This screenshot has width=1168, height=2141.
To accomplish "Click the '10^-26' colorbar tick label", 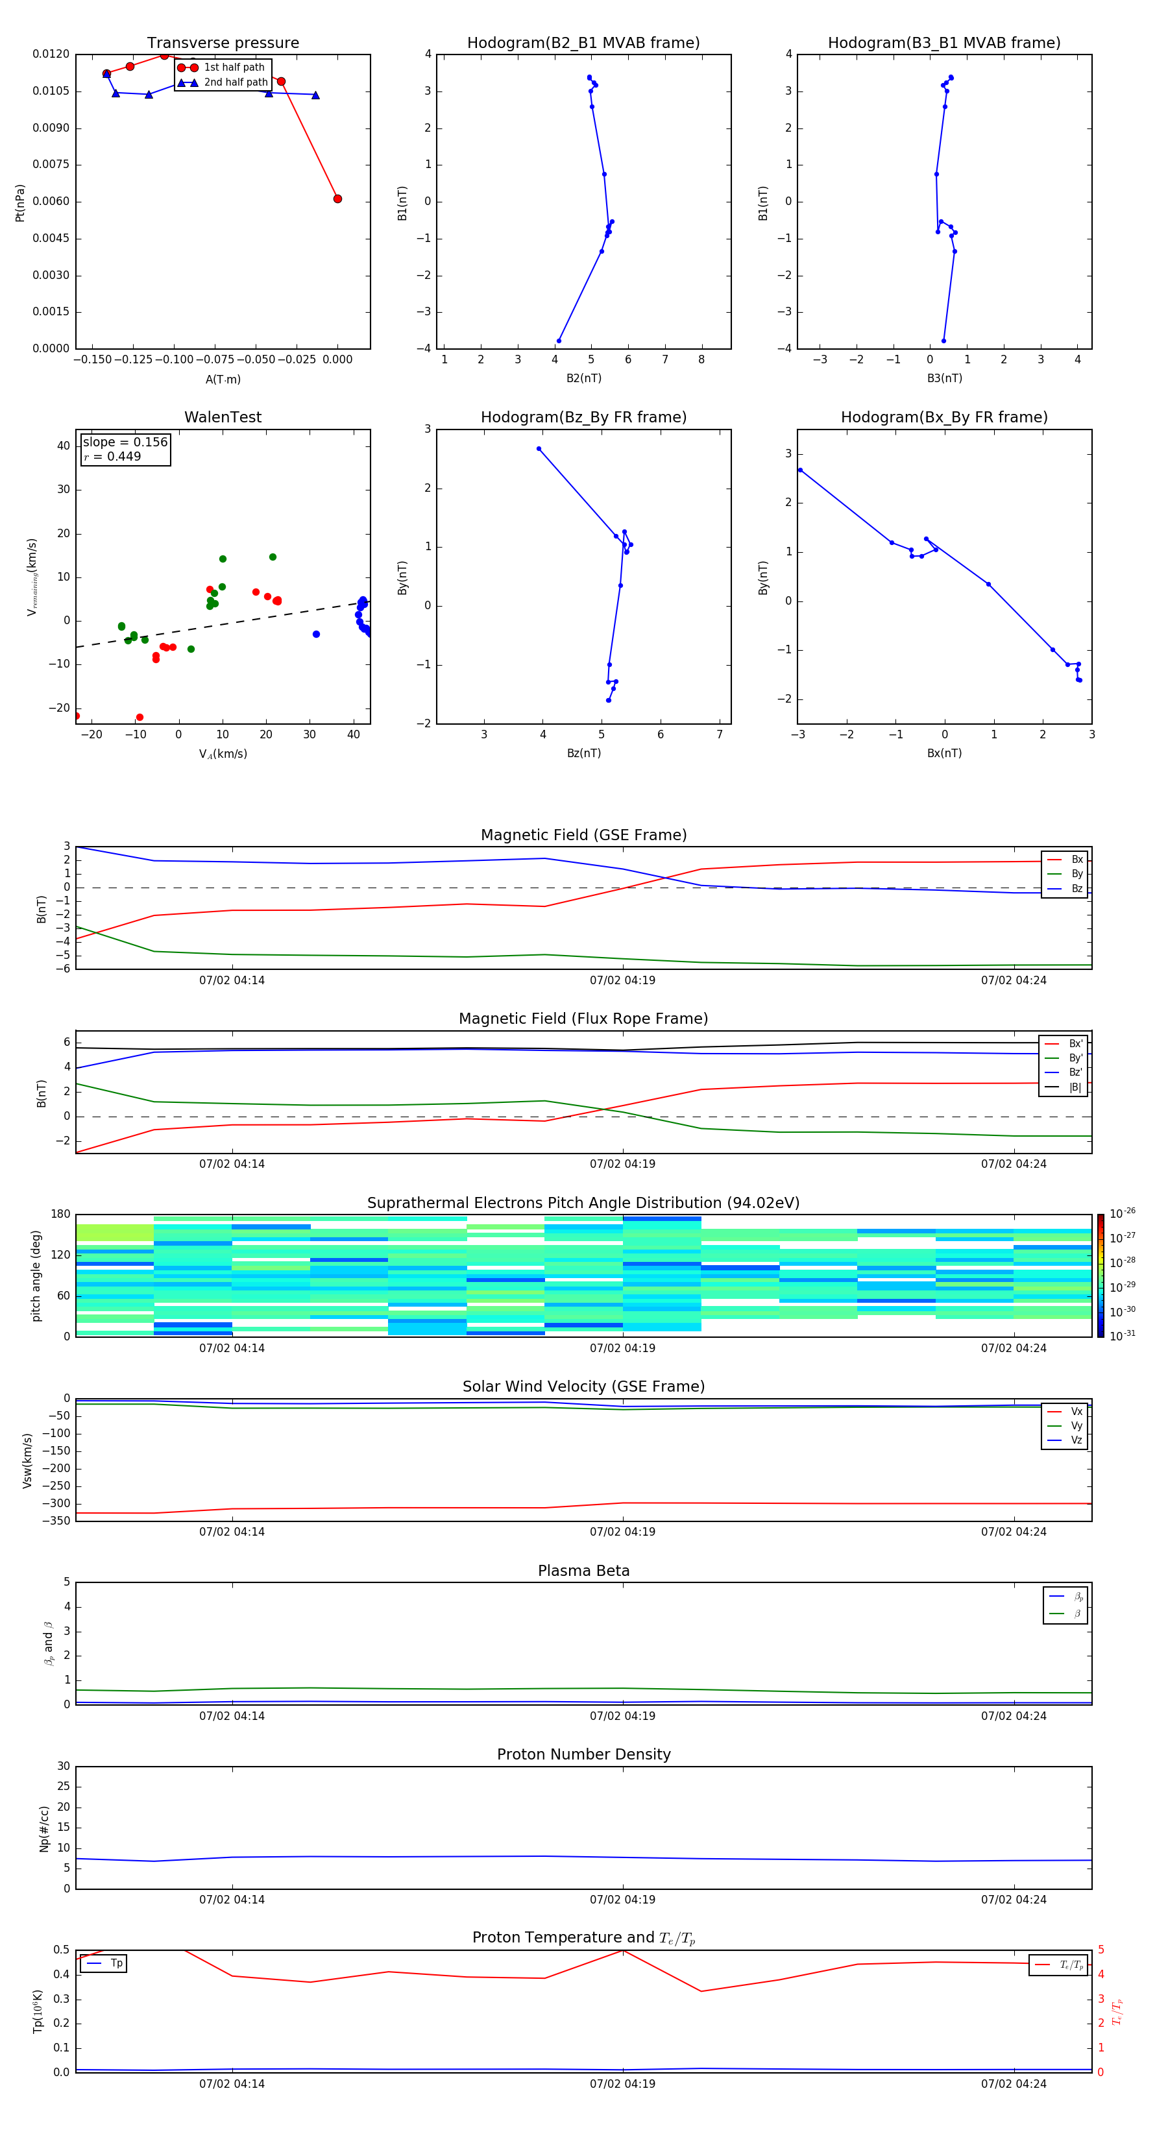I will 1123,1213.
